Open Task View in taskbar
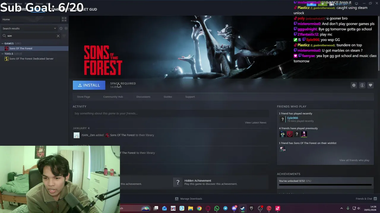Viewport: 380px width, 213px height. 156,208
